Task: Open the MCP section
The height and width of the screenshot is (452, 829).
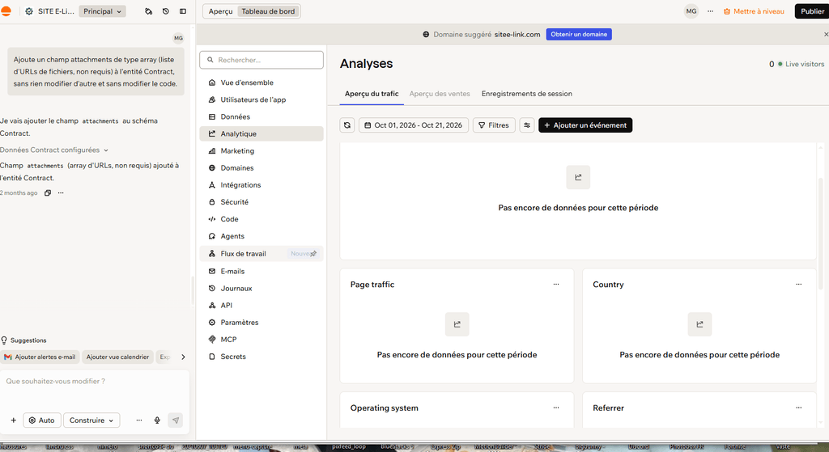Action: (x=261, y=340)
